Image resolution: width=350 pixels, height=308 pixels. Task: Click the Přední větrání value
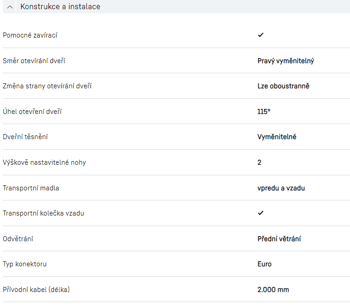[279, 239]
